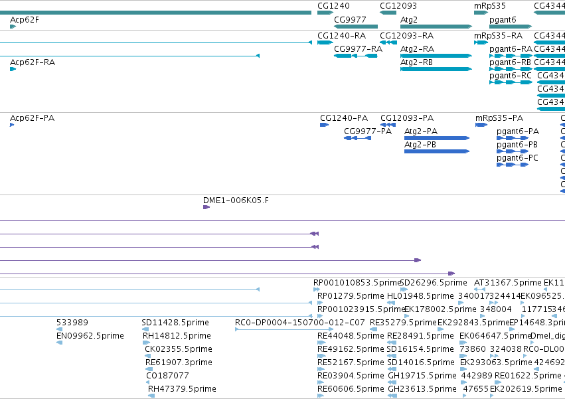This screenshot has height=399, width=565.
Task: Click the Atg2-PB protein label
Action: click(x=420, y=145)
